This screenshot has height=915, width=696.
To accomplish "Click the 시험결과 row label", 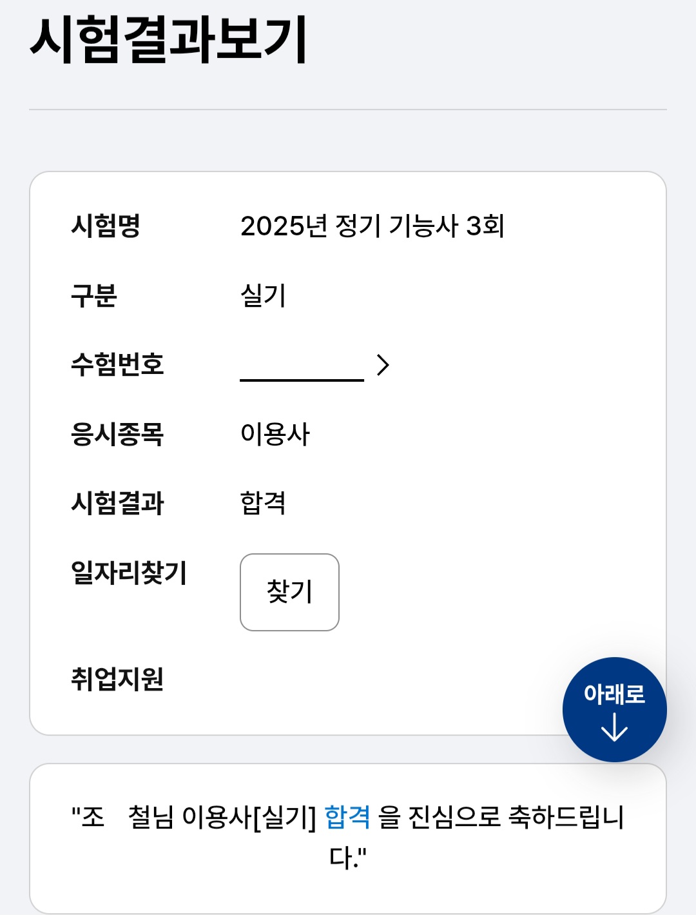I will tap(117, 503).
